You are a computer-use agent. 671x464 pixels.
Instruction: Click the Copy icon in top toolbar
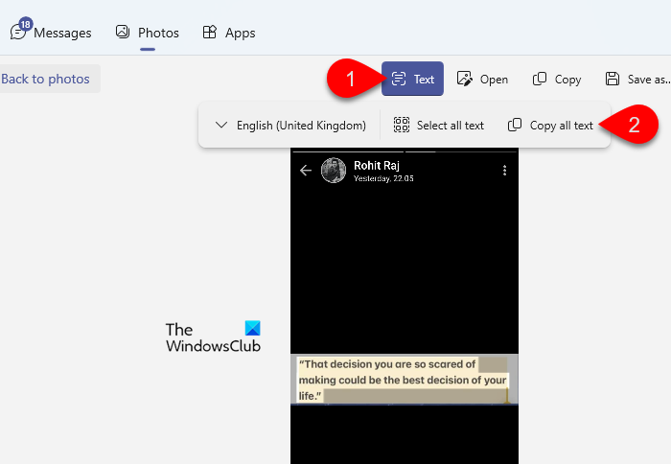(539, 79)
